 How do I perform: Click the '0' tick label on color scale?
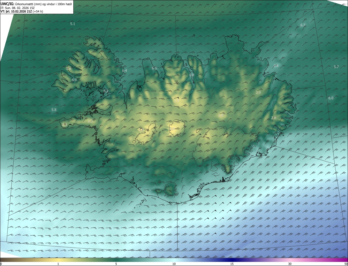(1, 264)
